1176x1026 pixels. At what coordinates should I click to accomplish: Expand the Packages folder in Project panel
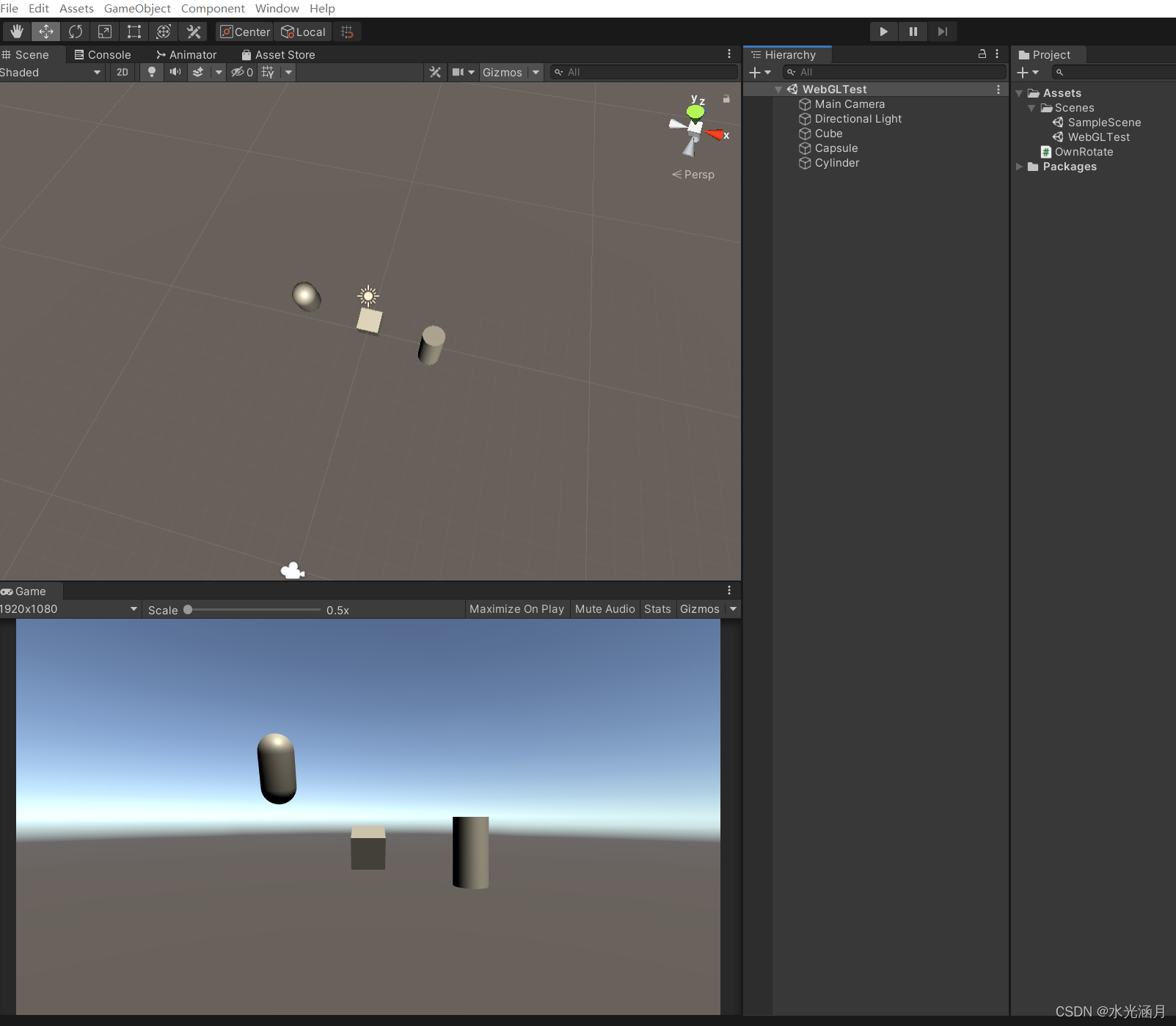1020,167
